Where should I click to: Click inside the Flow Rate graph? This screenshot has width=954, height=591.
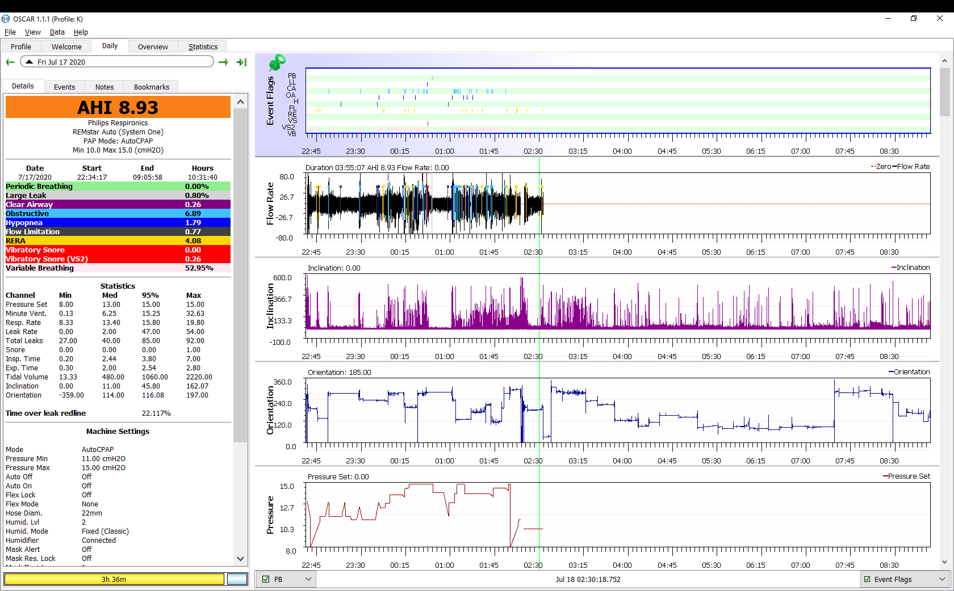pyautogui.click(x=618, y=203)
